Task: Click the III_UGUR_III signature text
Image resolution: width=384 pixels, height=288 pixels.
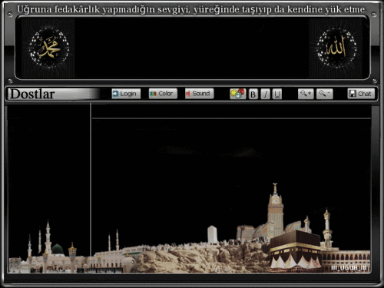Action: click(x=349, y=268)
